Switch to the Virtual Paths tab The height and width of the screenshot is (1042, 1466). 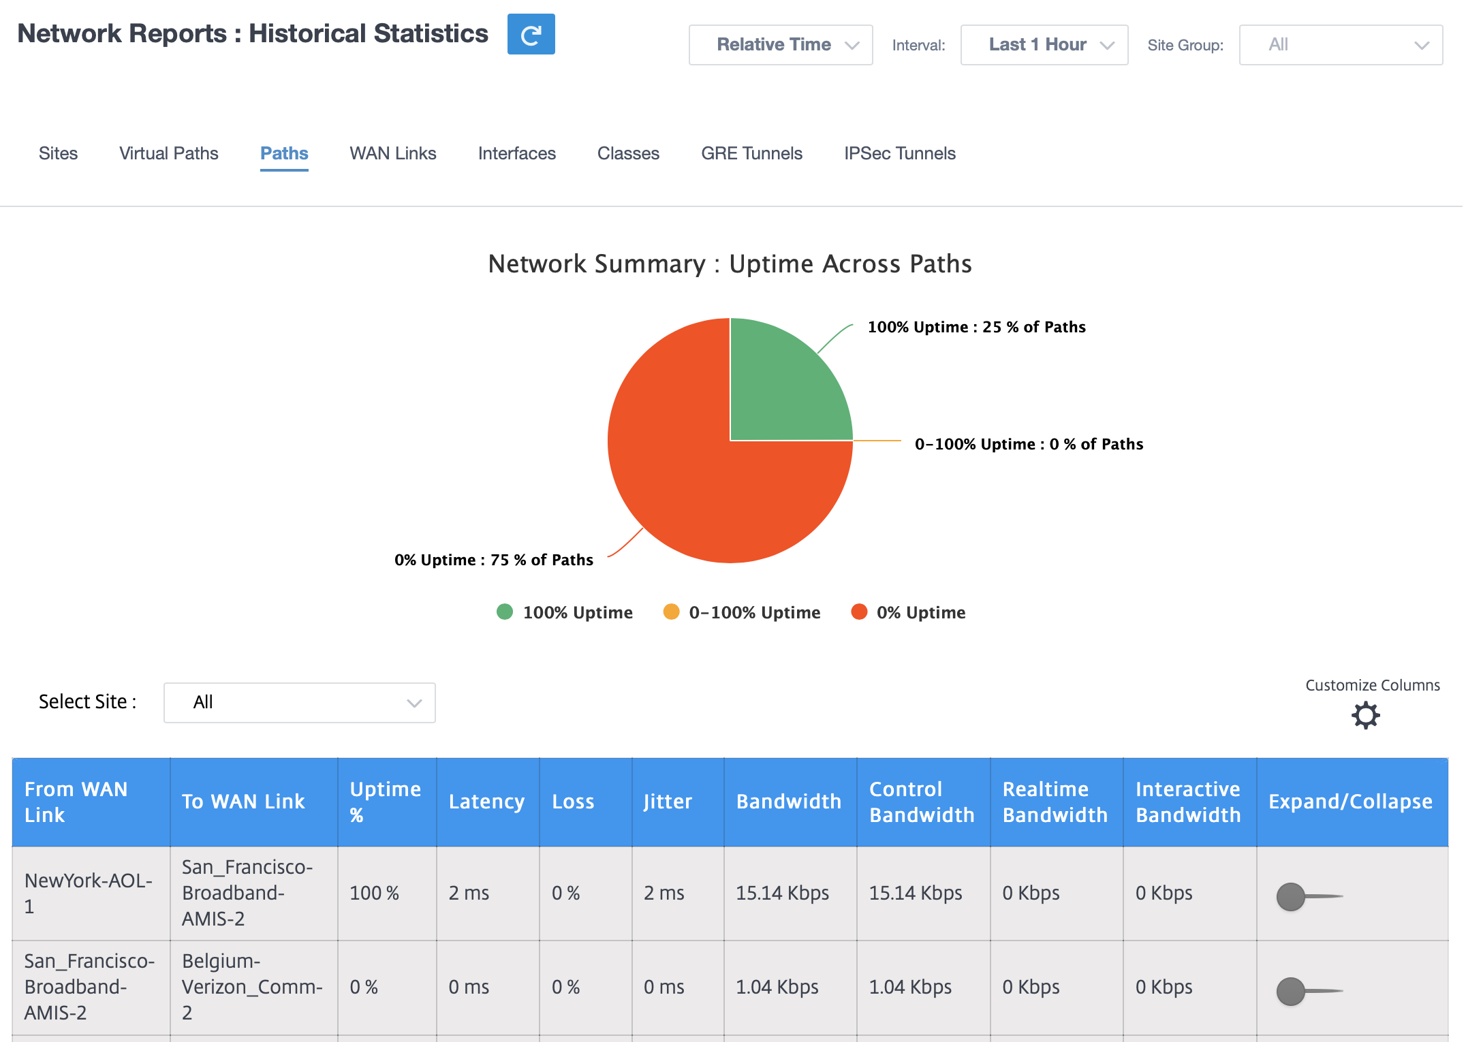(169, 153)
